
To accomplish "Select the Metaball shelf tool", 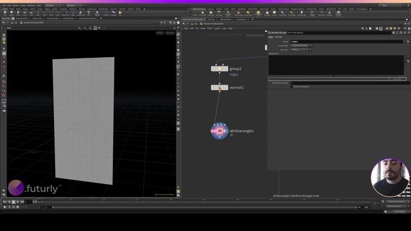I will point(114,13).
